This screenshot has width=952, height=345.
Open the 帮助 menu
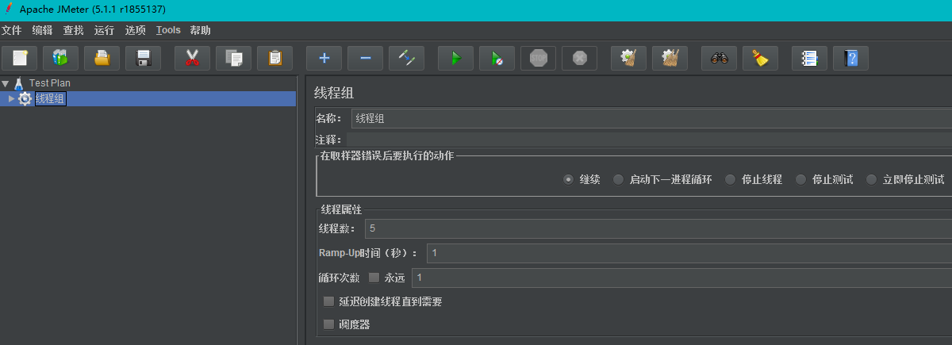pyautogui.click(x=201, y=30)
